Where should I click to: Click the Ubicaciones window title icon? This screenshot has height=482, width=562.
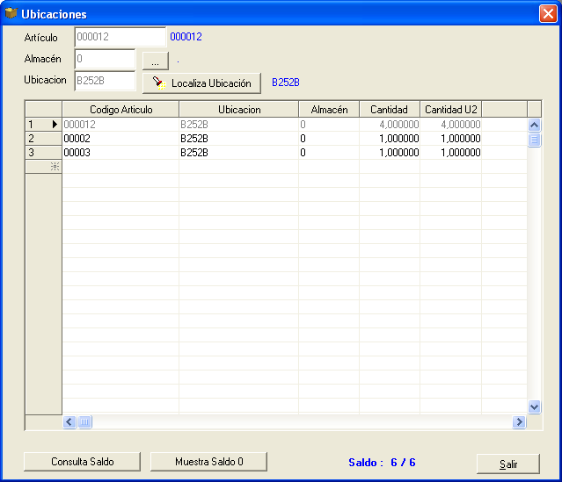pyautogui.click(x=11, y=14)
